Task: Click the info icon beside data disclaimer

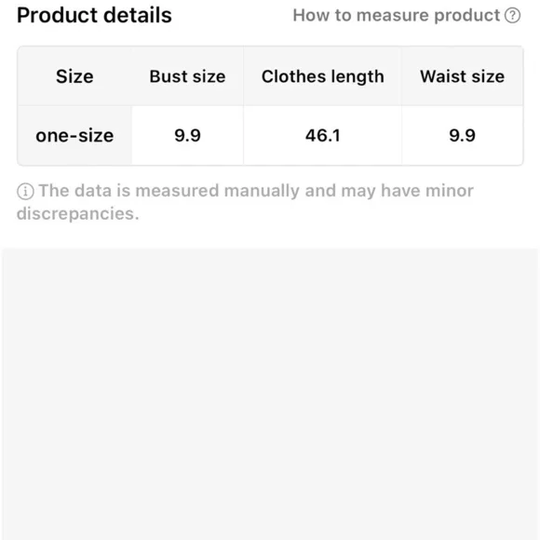Action: [x=25, y=192]
